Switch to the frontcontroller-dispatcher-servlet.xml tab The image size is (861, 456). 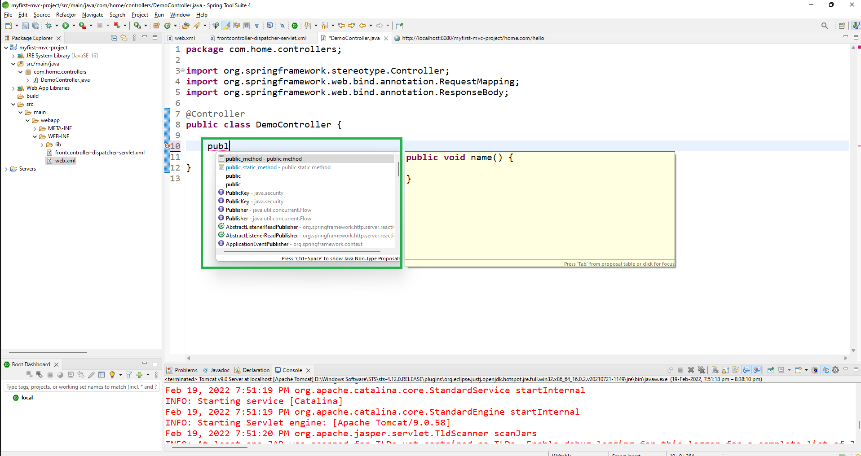click(261, 38)
